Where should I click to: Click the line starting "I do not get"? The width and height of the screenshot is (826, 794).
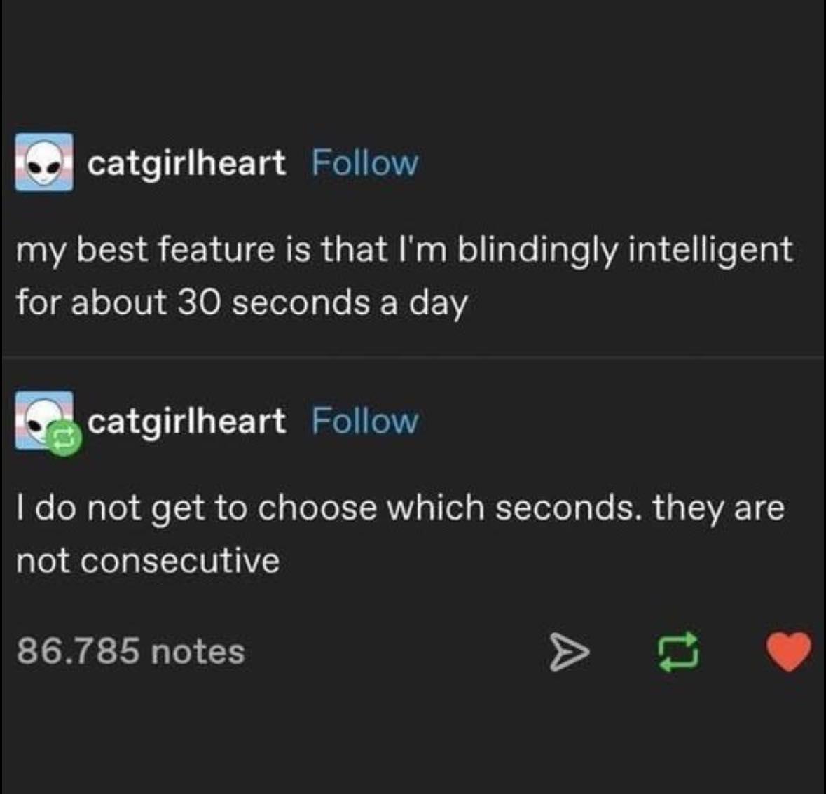click(399, 508)
